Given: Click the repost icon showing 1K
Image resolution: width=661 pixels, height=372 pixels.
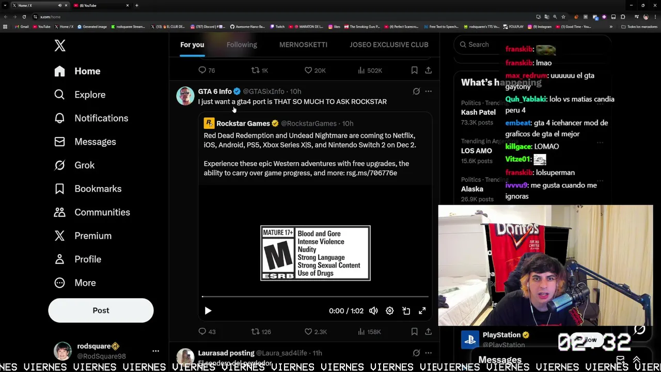Looking at the screenshot, I should pyautogui.click(x=255, y=70).
